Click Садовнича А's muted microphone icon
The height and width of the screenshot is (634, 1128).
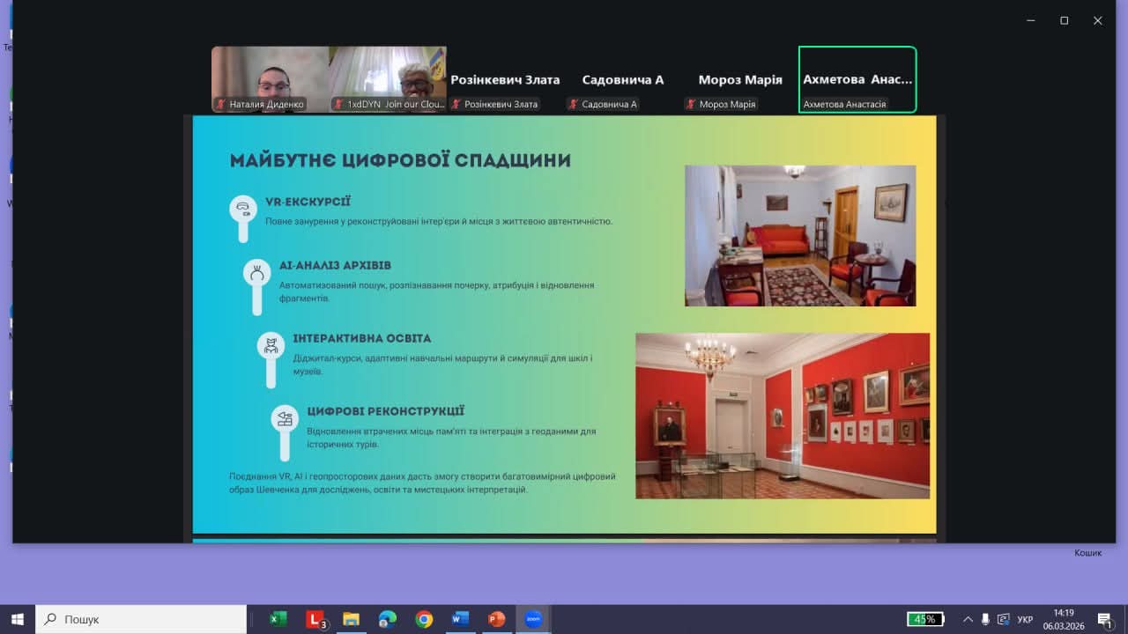[x=573, y=104]
